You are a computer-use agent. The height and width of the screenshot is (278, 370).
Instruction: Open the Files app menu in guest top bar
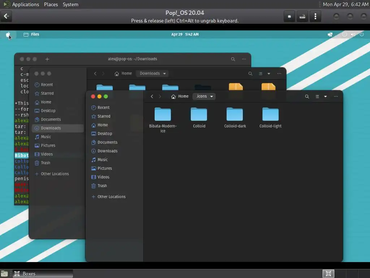31,34
